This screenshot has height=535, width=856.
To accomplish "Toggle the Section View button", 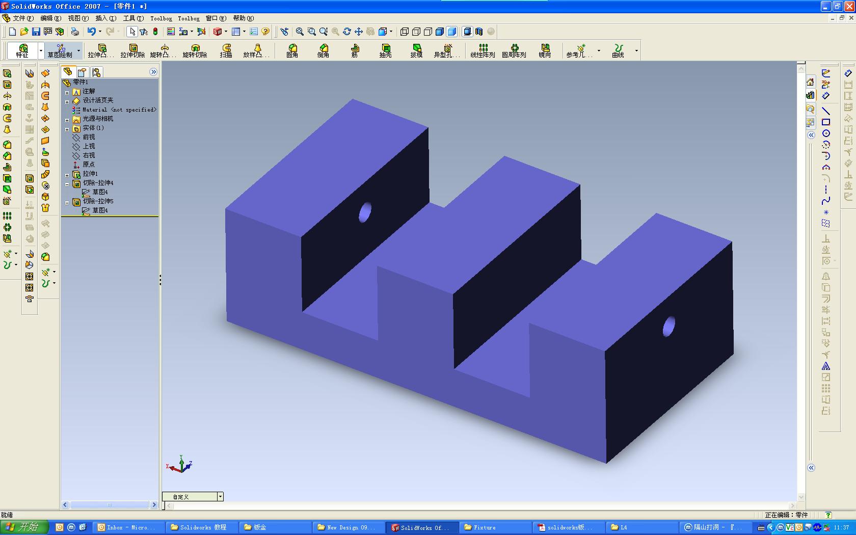I will 479,32.
